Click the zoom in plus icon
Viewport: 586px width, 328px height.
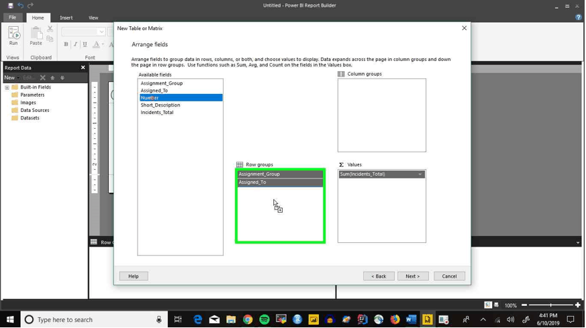pos(578,305)
